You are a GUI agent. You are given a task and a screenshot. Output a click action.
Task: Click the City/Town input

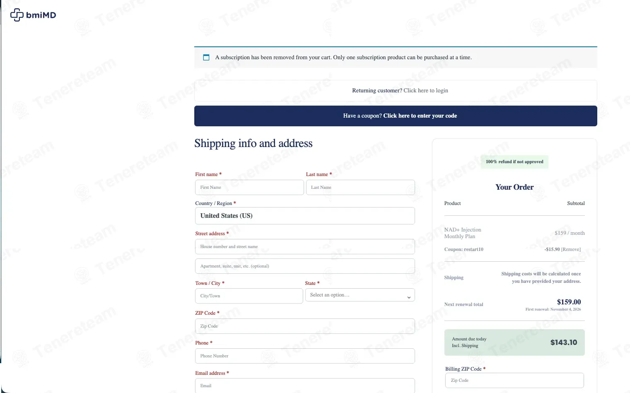[x=249, y=296]
